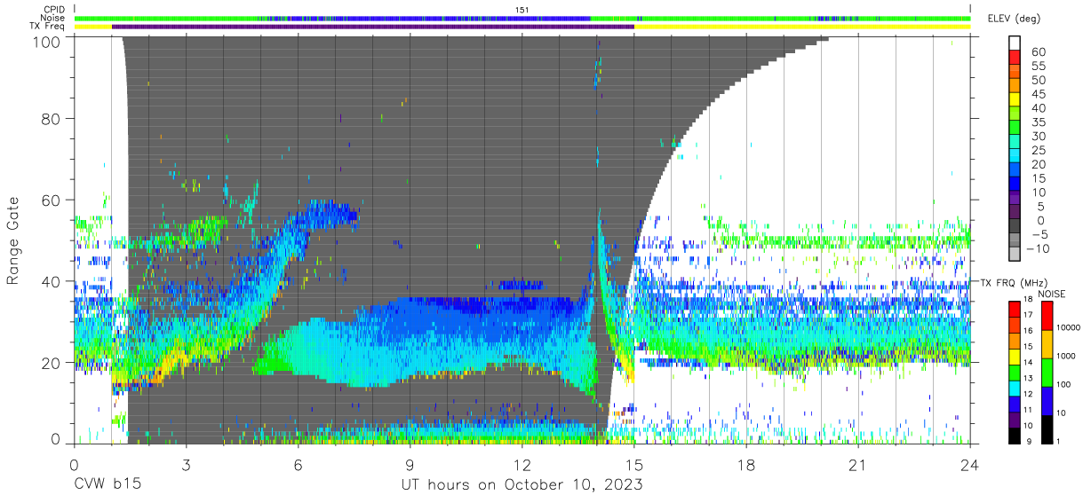Select the dark gray swatch of elevation colorbar

(x=1015, y=224)
